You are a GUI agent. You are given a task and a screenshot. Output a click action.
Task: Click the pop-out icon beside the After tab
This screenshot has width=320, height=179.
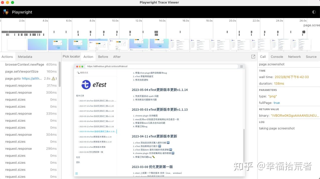(253, 57)
